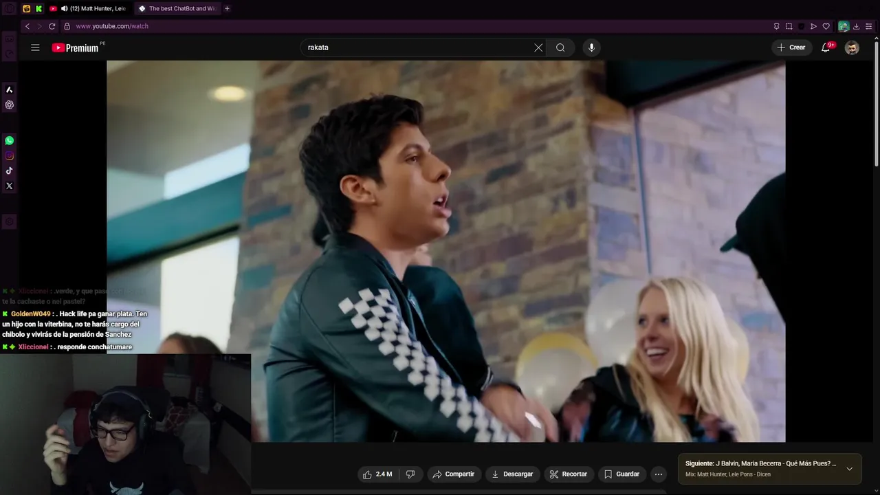
Task: Switch to the pinned yellow clapper tab
Action: pos(27,8)
